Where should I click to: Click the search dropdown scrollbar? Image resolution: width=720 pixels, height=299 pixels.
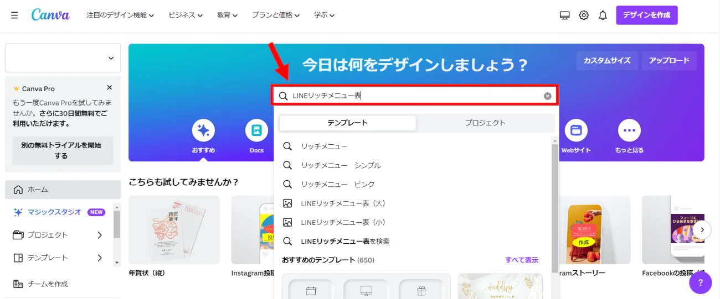click(x=555, y=207)
